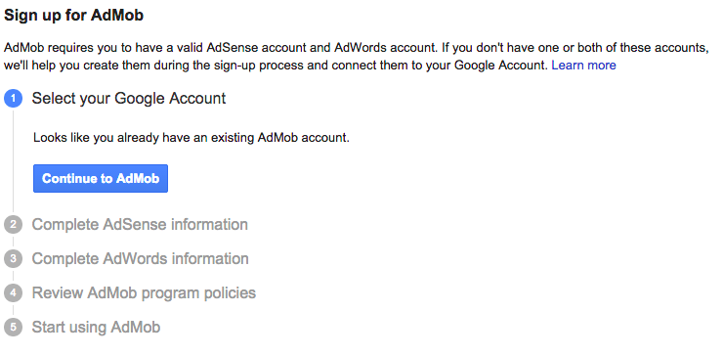Click the connector line between steps 3 and 4
Viewport: 724px width, 356px height.
(x=14, y=276)
